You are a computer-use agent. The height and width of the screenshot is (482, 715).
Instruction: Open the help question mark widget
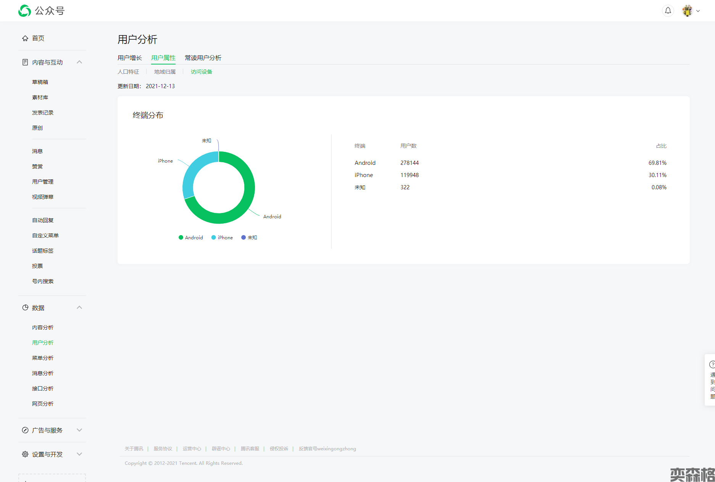[712, 364]
